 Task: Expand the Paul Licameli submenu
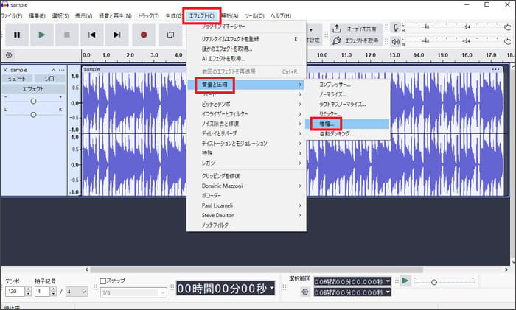click(246, 205)
